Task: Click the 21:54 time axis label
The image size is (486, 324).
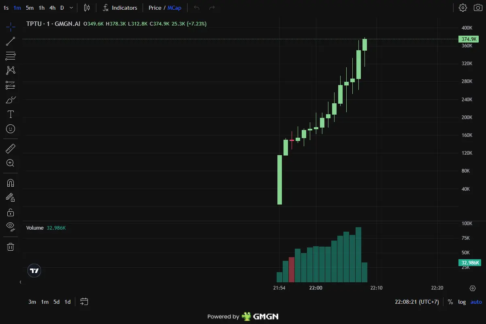Action: coord(279,288)
